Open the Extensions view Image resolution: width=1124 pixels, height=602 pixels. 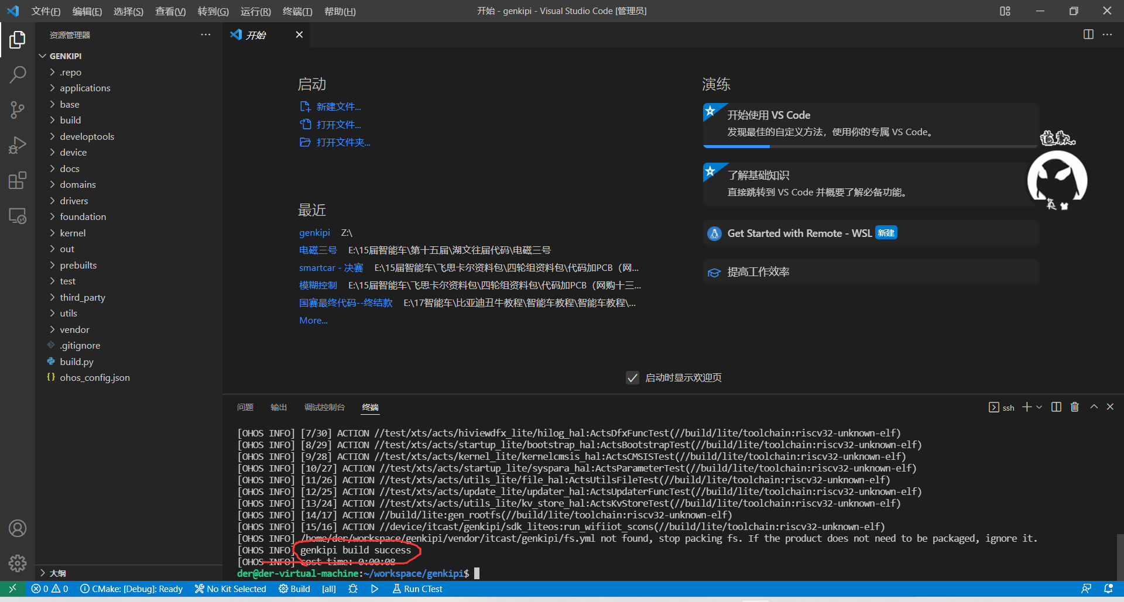(x=18, y=180)
